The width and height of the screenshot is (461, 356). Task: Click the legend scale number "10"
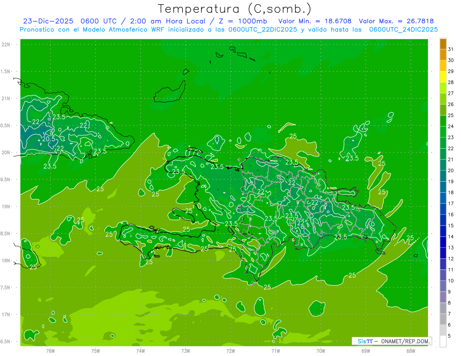tap(451, 281)
